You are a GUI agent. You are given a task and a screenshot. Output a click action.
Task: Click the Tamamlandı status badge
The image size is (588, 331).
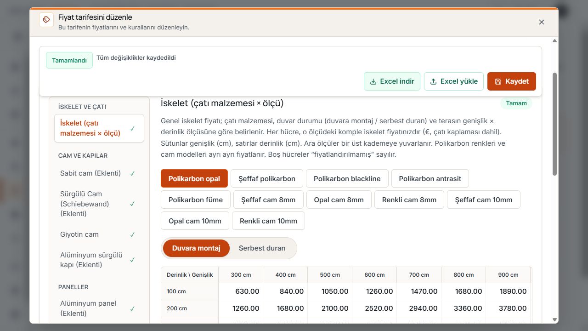click(69, 60)
